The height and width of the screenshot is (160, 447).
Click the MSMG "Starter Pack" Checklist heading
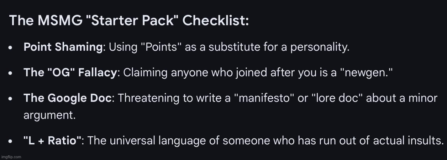tap(129, 21)
